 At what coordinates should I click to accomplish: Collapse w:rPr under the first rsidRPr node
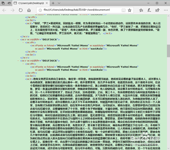23,42
